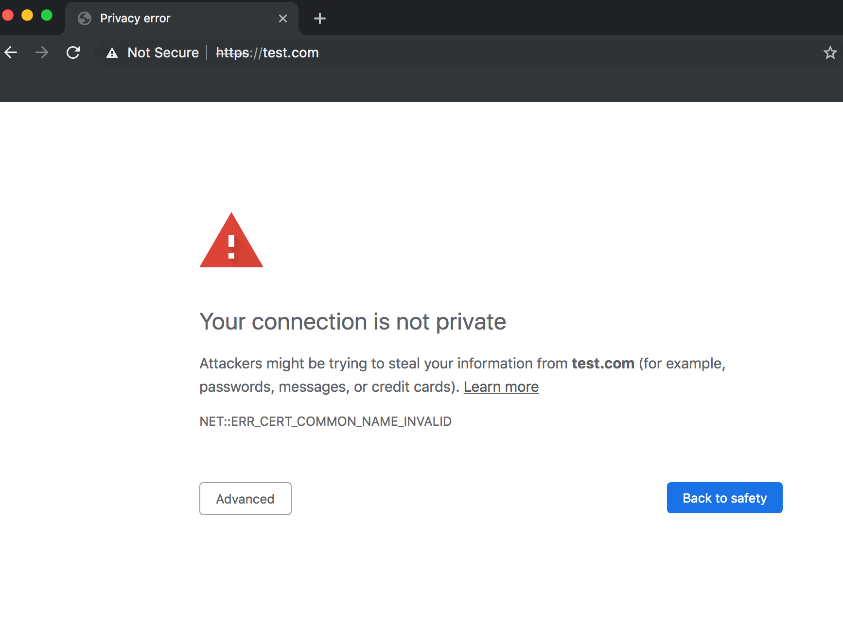Click the Back to safety button

coord(724,498)
